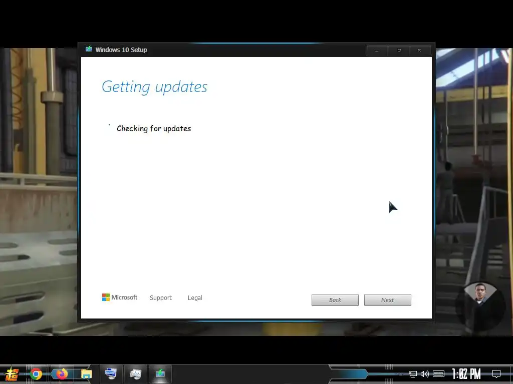
Task: Click the Back button
Action: click(x=335, y=300)
